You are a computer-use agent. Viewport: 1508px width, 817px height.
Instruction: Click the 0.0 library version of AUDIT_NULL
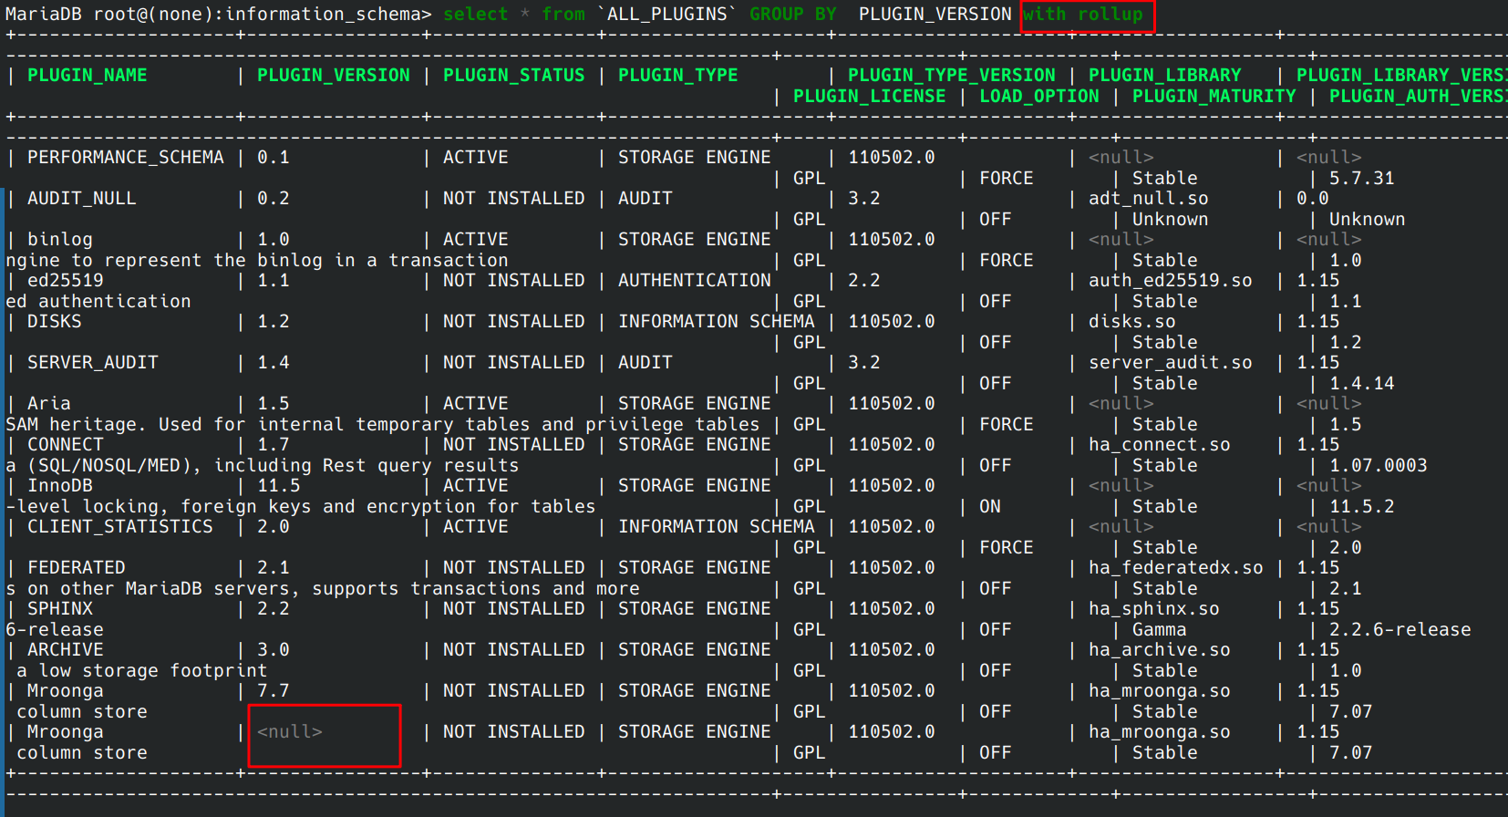point(1313,199)
